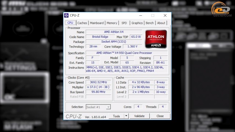Click the Instructions list text box

coord(127,69)
